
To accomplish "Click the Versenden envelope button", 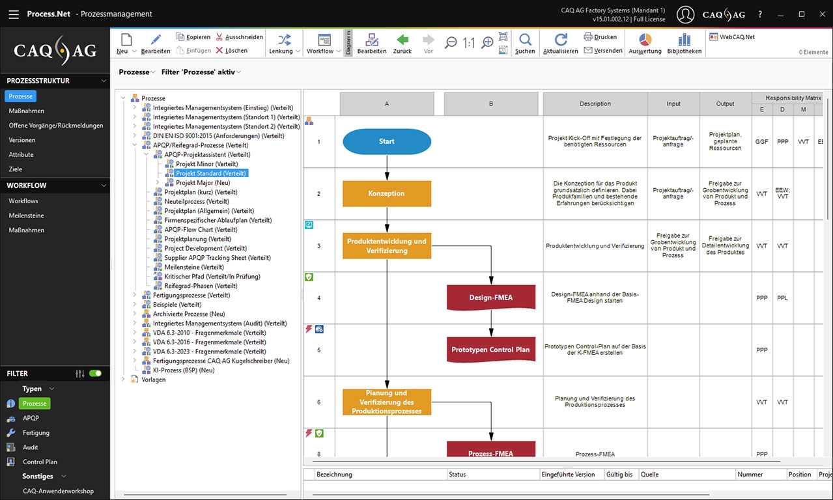I will coord(603,50).
